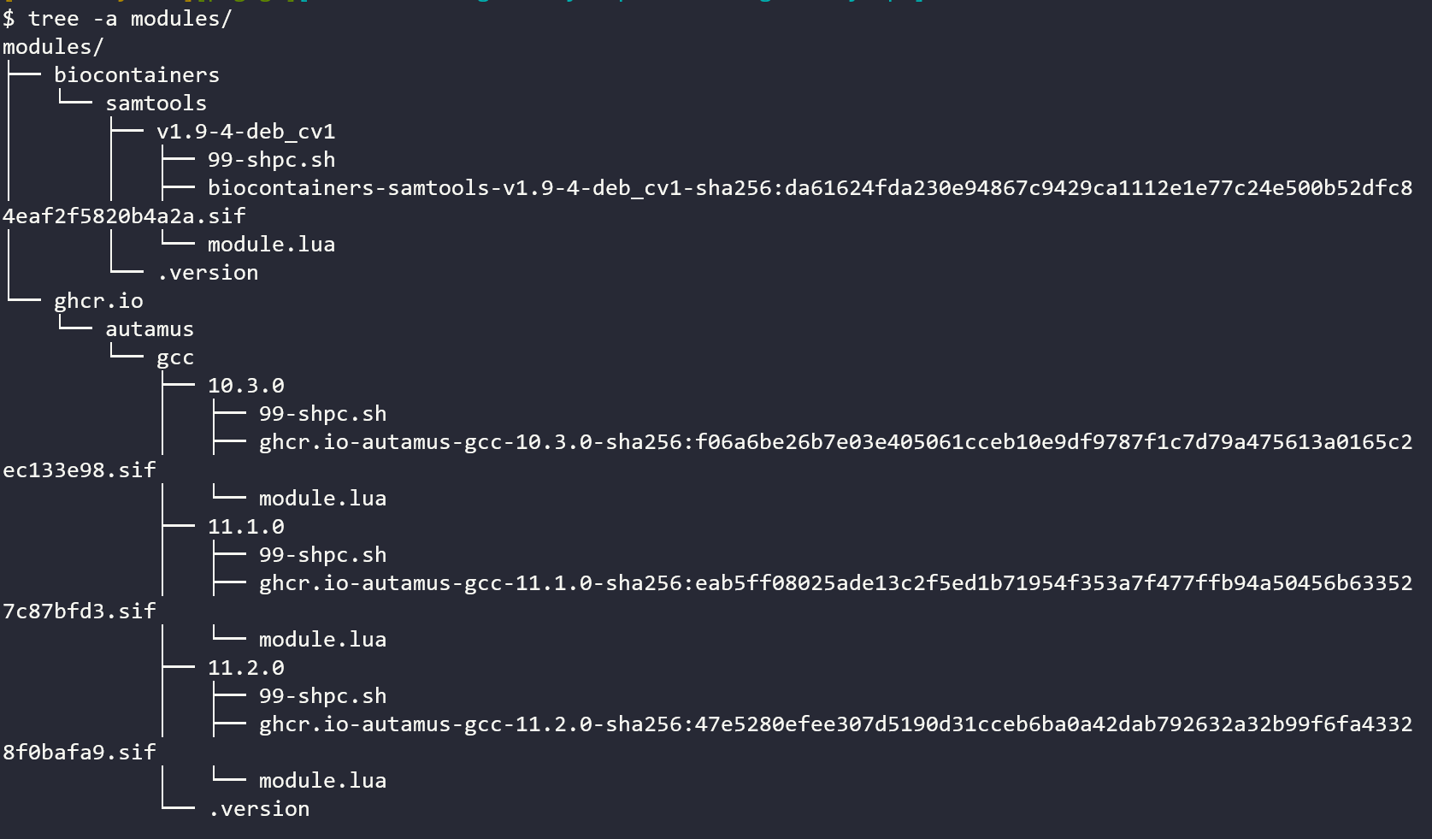Click the 'tree -a modules/' command text

[130, 18]
